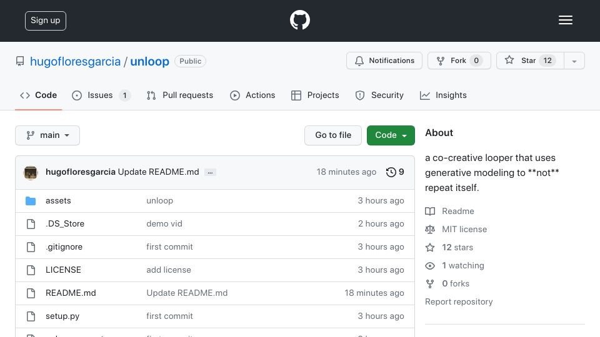Click the Public visibility badge

click(190, 61)
